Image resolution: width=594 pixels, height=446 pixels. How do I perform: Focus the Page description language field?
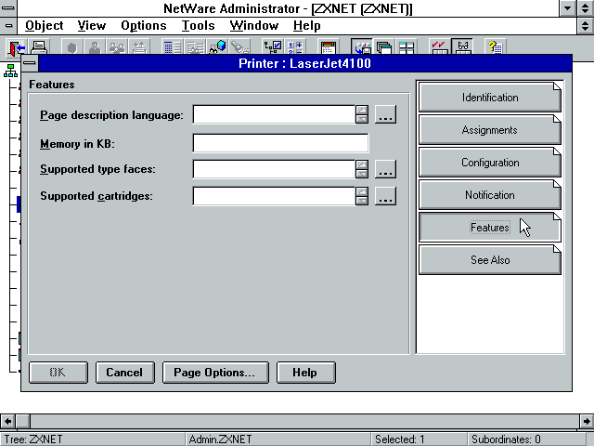click(275, 114)
